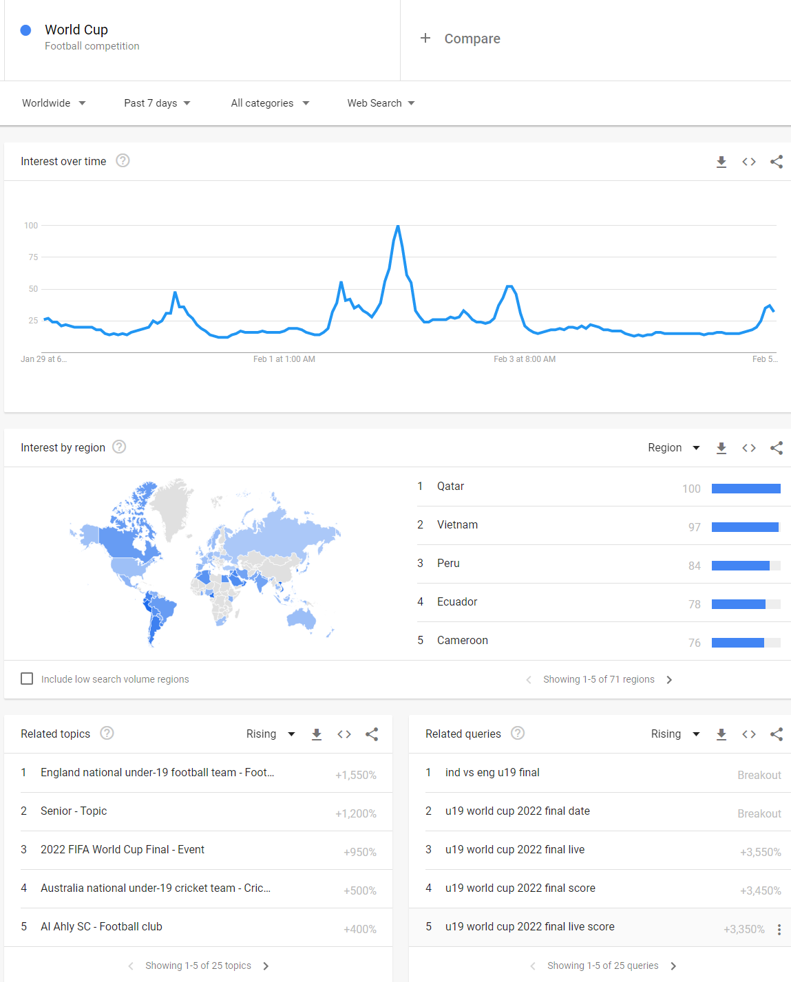Embed the Related queries widget
The width and height of the screenshot is (791, 982).
[x=749, y=734]
